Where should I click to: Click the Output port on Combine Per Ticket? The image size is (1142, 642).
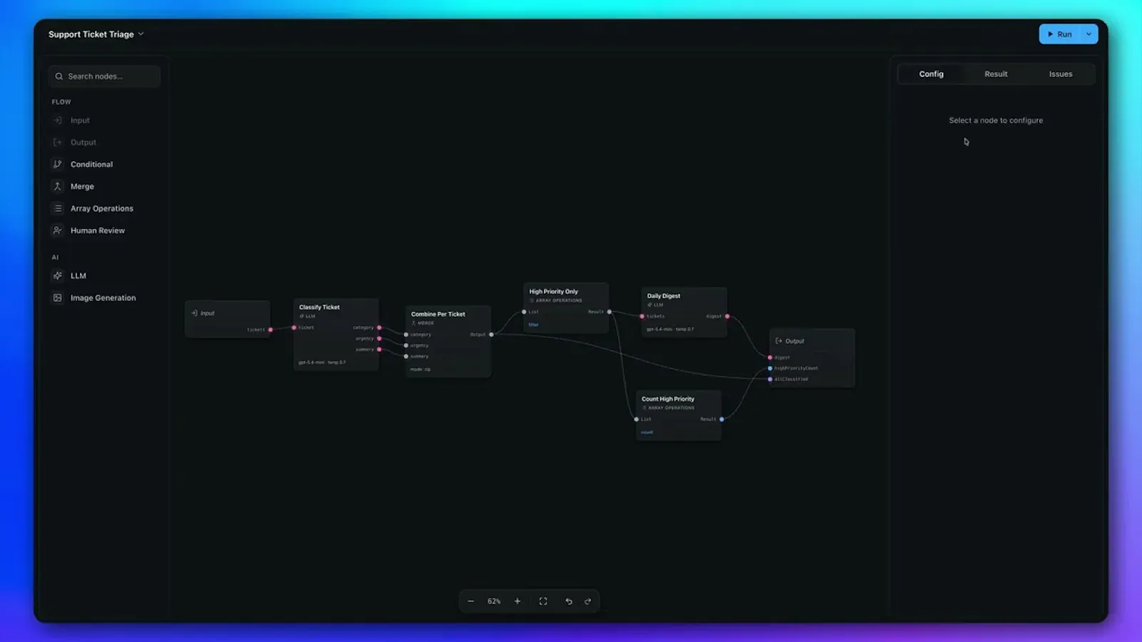[x=491, y=335]
